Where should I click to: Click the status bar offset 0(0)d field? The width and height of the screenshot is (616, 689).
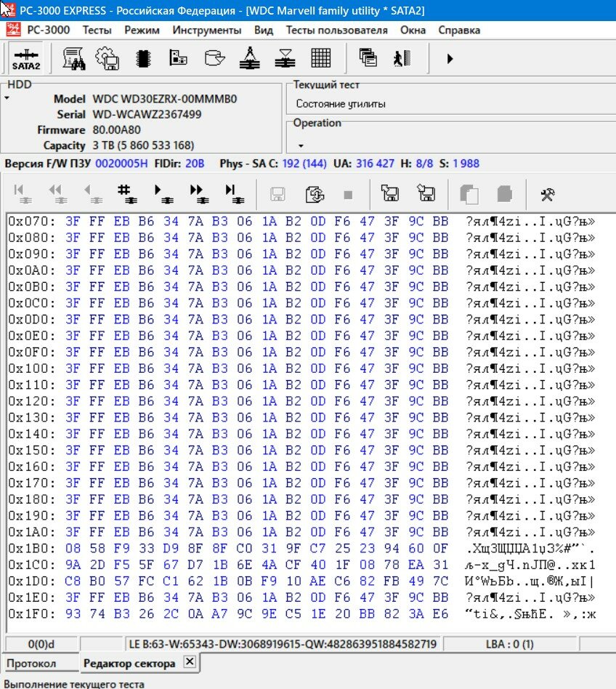point(41,644)
